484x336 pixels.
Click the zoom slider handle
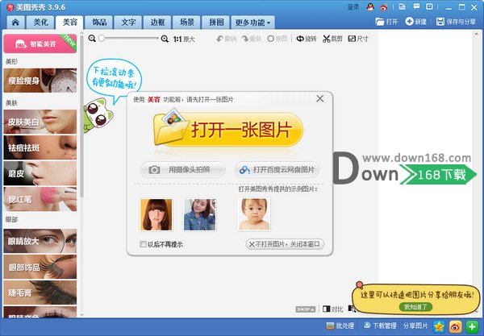pos(102,38)
